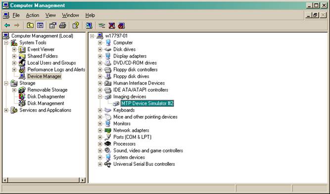This screenshot has width=330, height=194.
Task: Maximize the Computer Management window
Action: coord(316,5)
